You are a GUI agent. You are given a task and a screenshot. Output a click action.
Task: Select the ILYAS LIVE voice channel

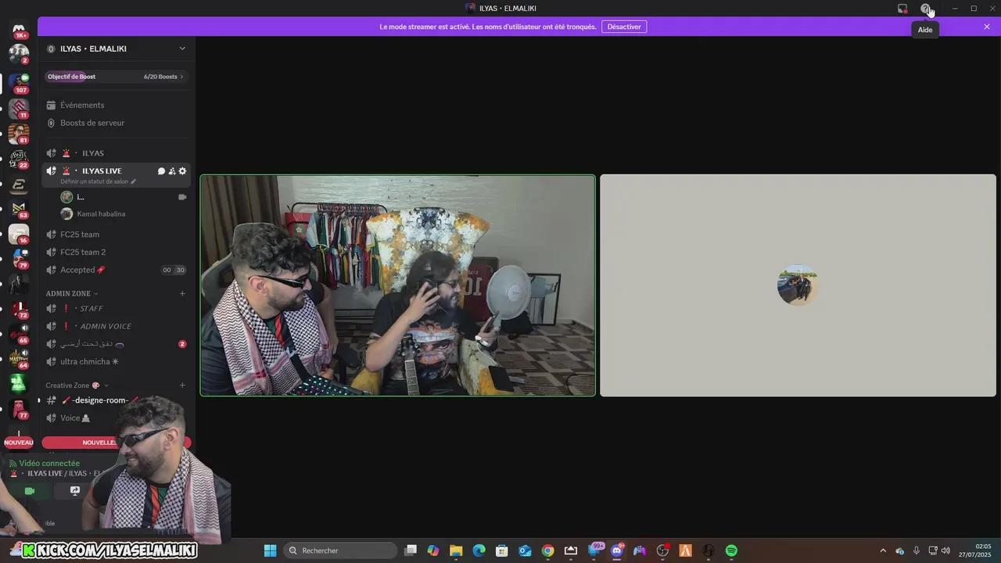pyautogui.click(x=102, y=170)
